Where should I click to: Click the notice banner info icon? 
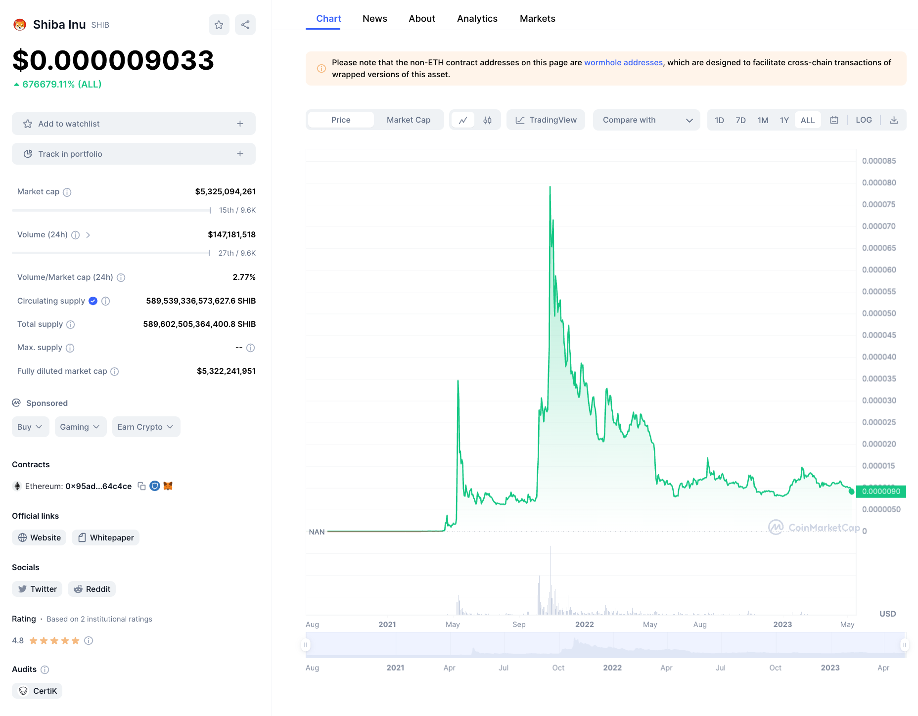point(321,69)
